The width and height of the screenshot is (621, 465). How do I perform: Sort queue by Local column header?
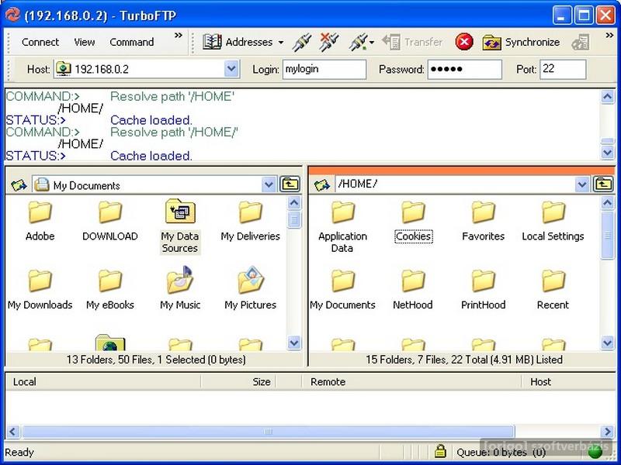click(103, 381)
